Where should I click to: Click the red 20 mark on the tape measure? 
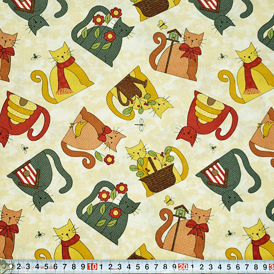[x=183, y=267]
